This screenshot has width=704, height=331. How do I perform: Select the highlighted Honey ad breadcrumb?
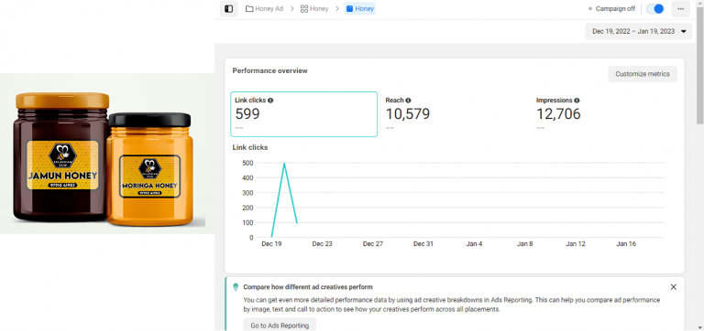(x=359, y=8)
